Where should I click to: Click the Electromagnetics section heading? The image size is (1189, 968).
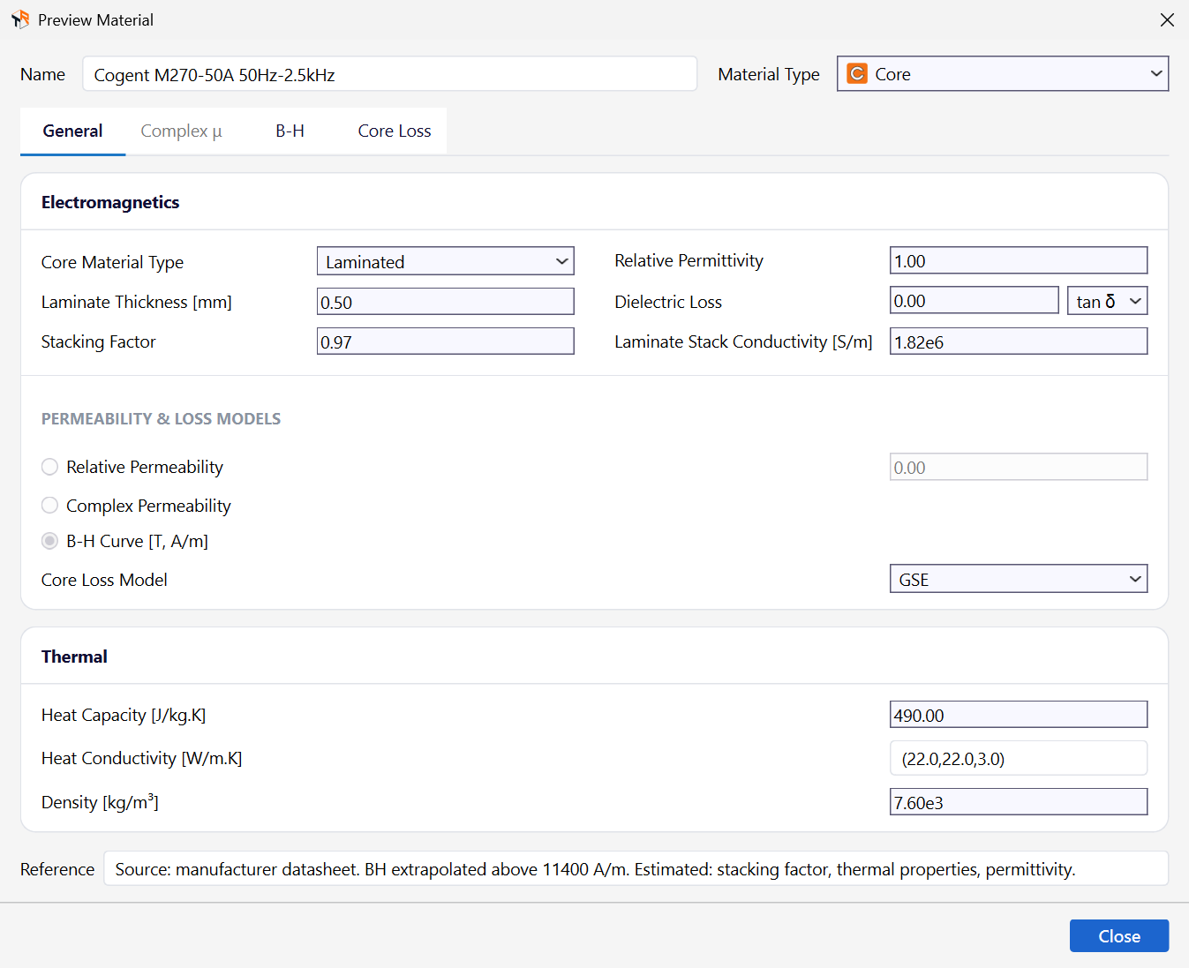110,202
